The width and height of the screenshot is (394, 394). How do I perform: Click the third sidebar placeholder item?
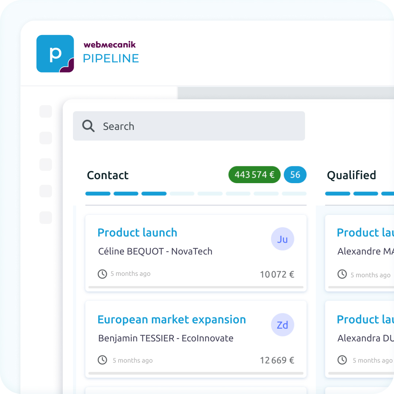(x=46, y=165)
